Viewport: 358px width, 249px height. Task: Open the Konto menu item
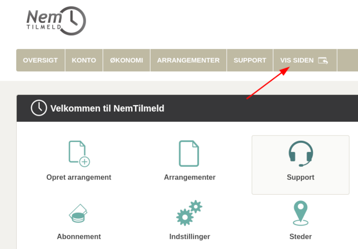click(x=84, y=60)
